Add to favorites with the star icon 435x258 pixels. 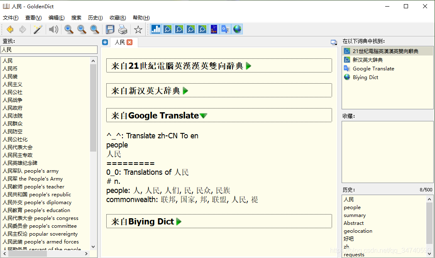point(138,29)
